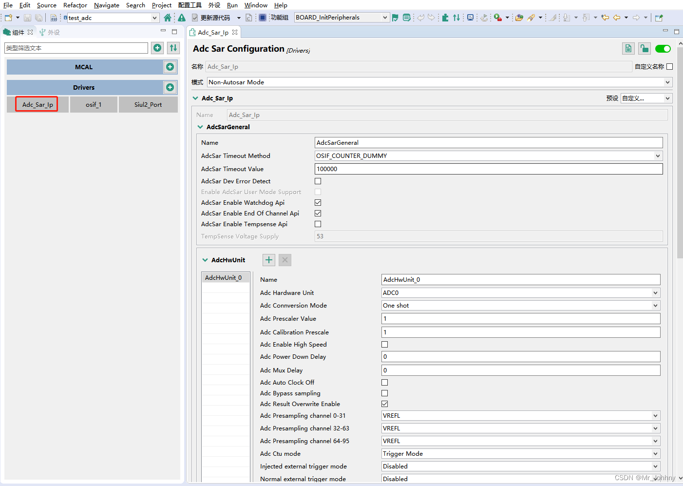Click the type filter text field

pyautogui.click(x=76, y=48)
